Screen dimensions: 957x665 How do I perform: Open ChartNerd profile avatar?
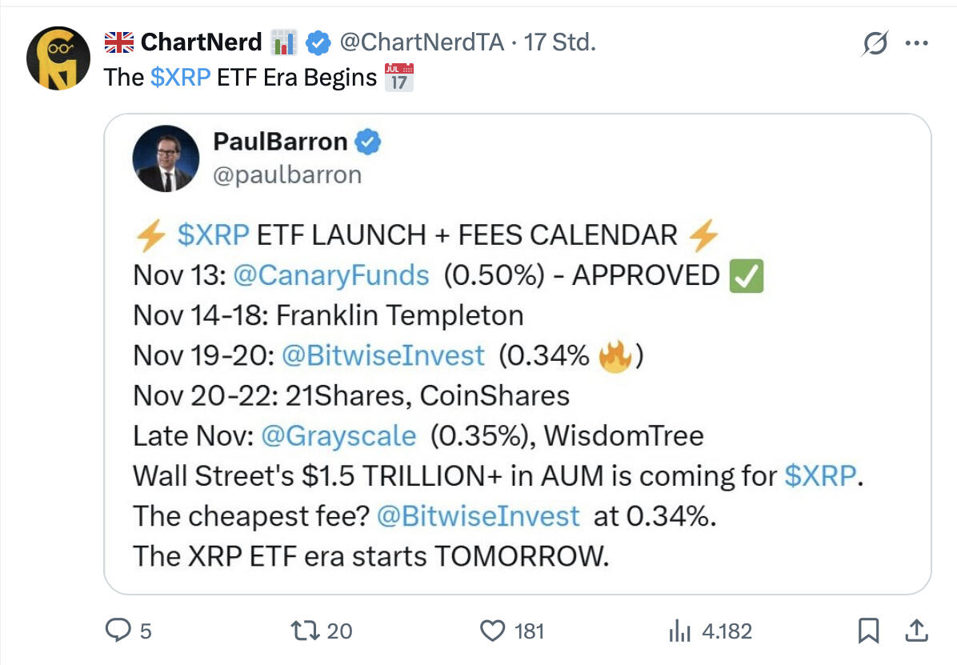click(x=58, y=58)
